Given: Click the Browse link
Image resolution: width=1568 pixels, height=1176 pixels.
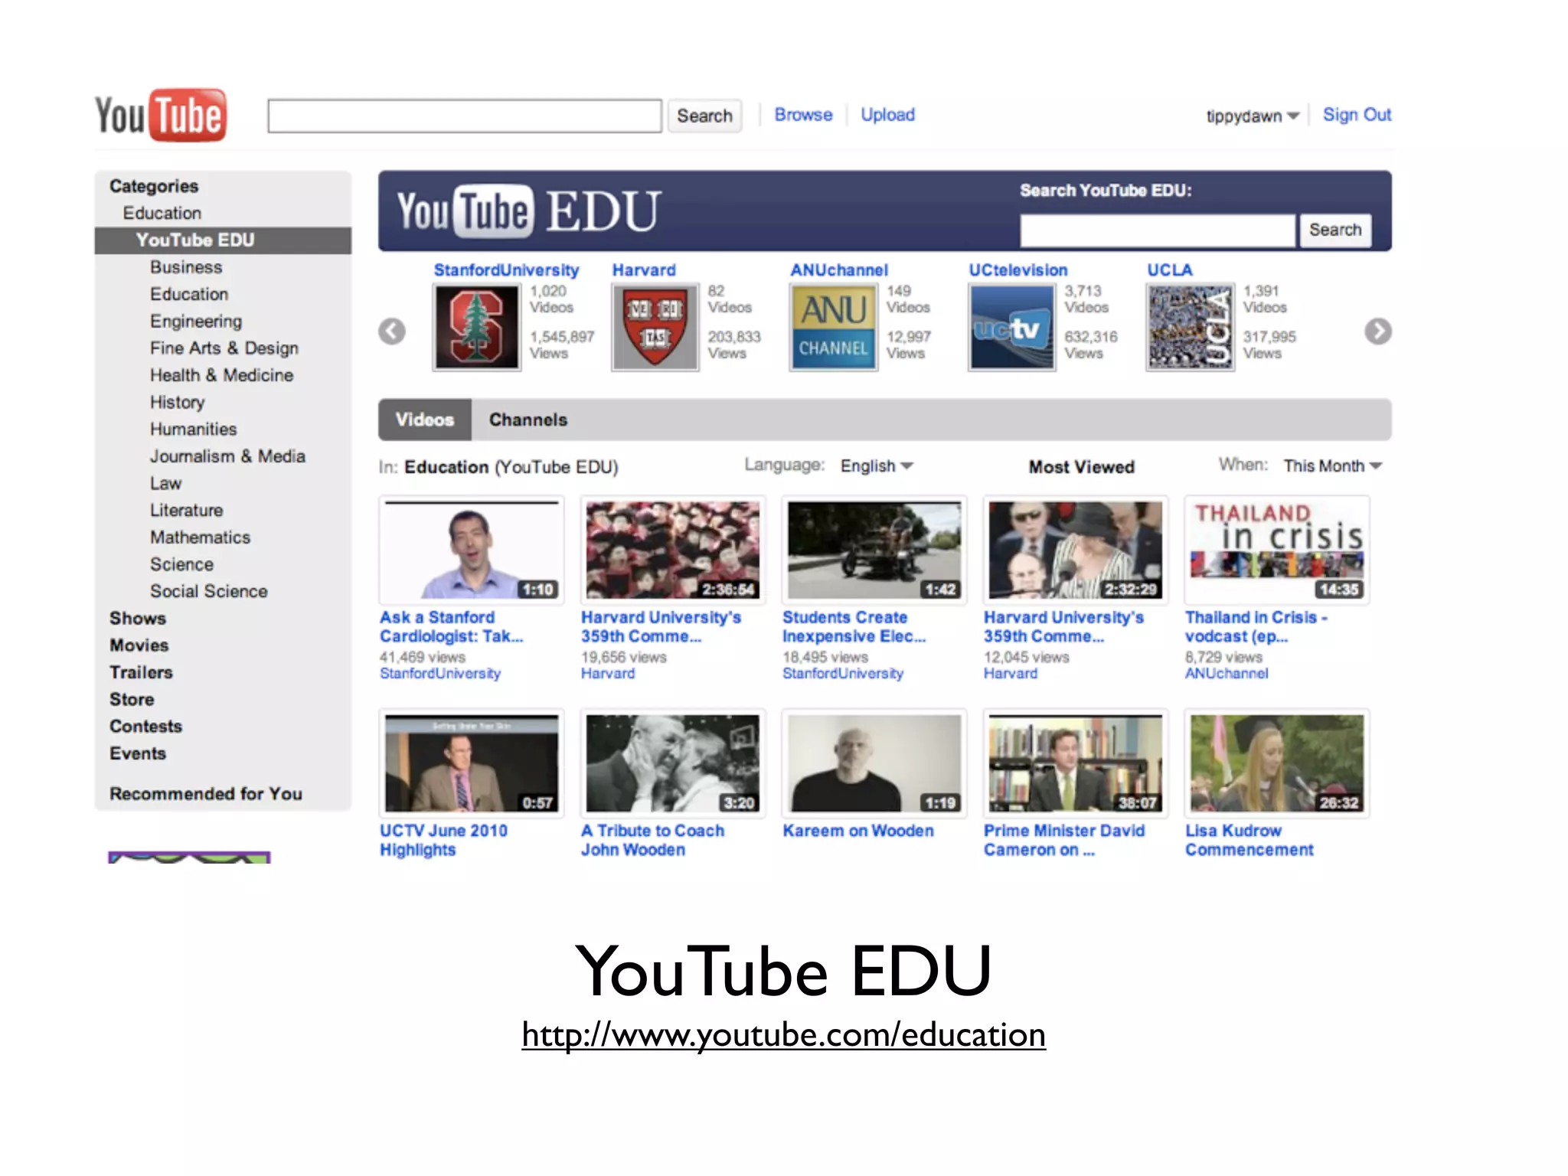Looking at the screenshot, I should click(803, 115).
